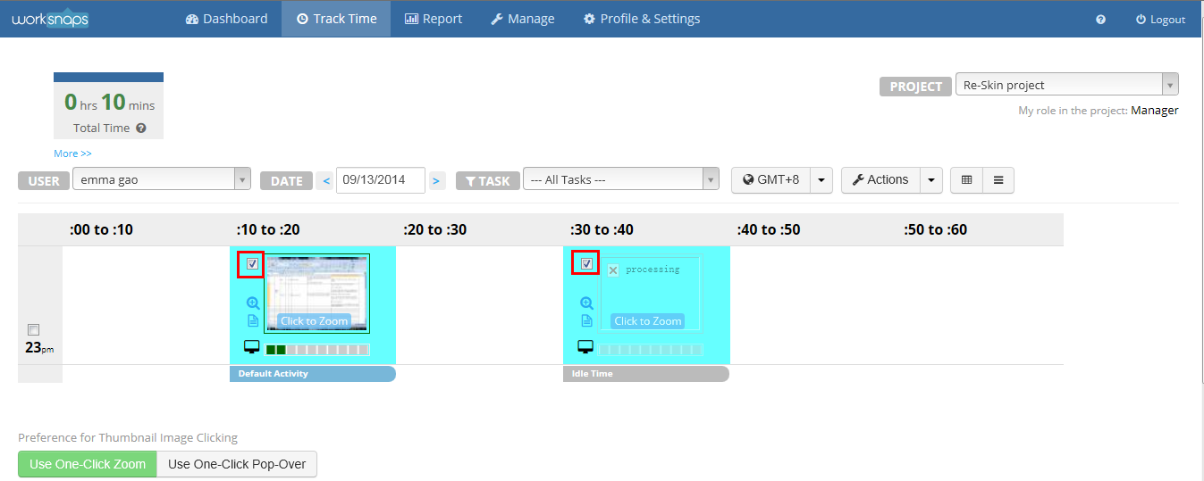Click the activity level bar under Default Activity screenshot

click(x=317, y=350)
